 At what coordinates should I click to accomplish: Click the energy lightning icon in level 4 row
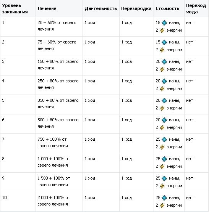[x=162, y=89]
